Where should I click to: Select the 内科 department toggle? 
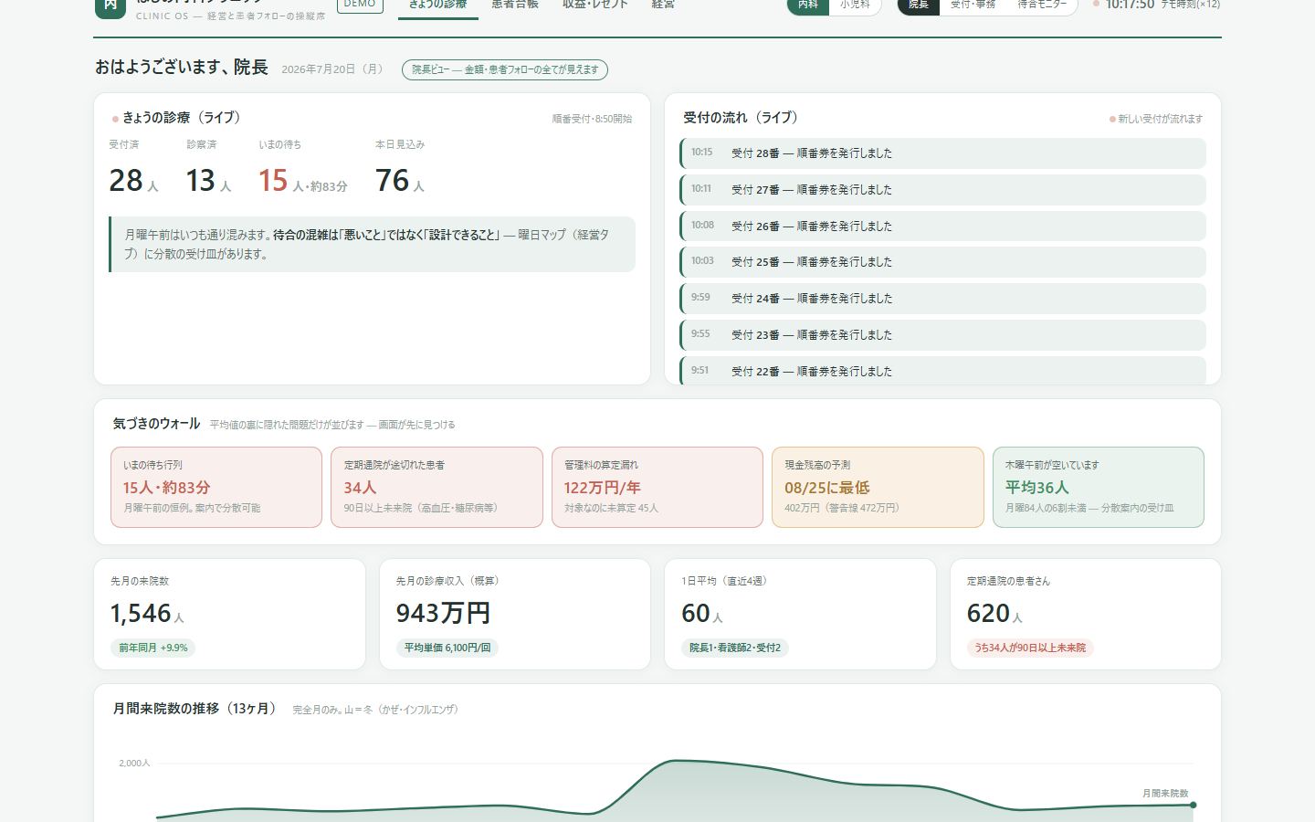click(x=808, y=5)
